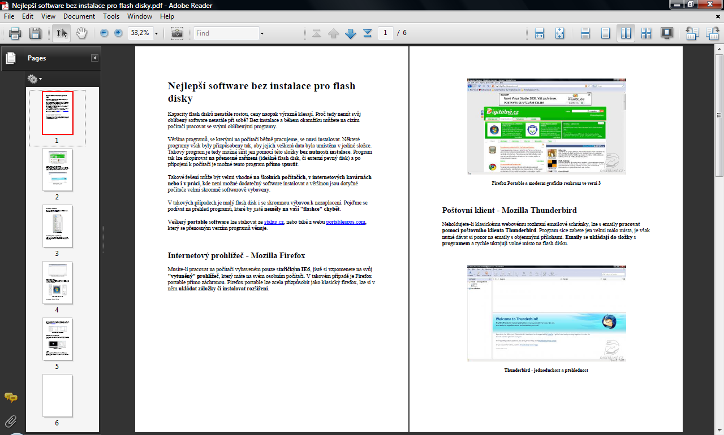This screenshot has width=724, height=435.
Task: Fit one full page in window
Action: click(559, 33)
